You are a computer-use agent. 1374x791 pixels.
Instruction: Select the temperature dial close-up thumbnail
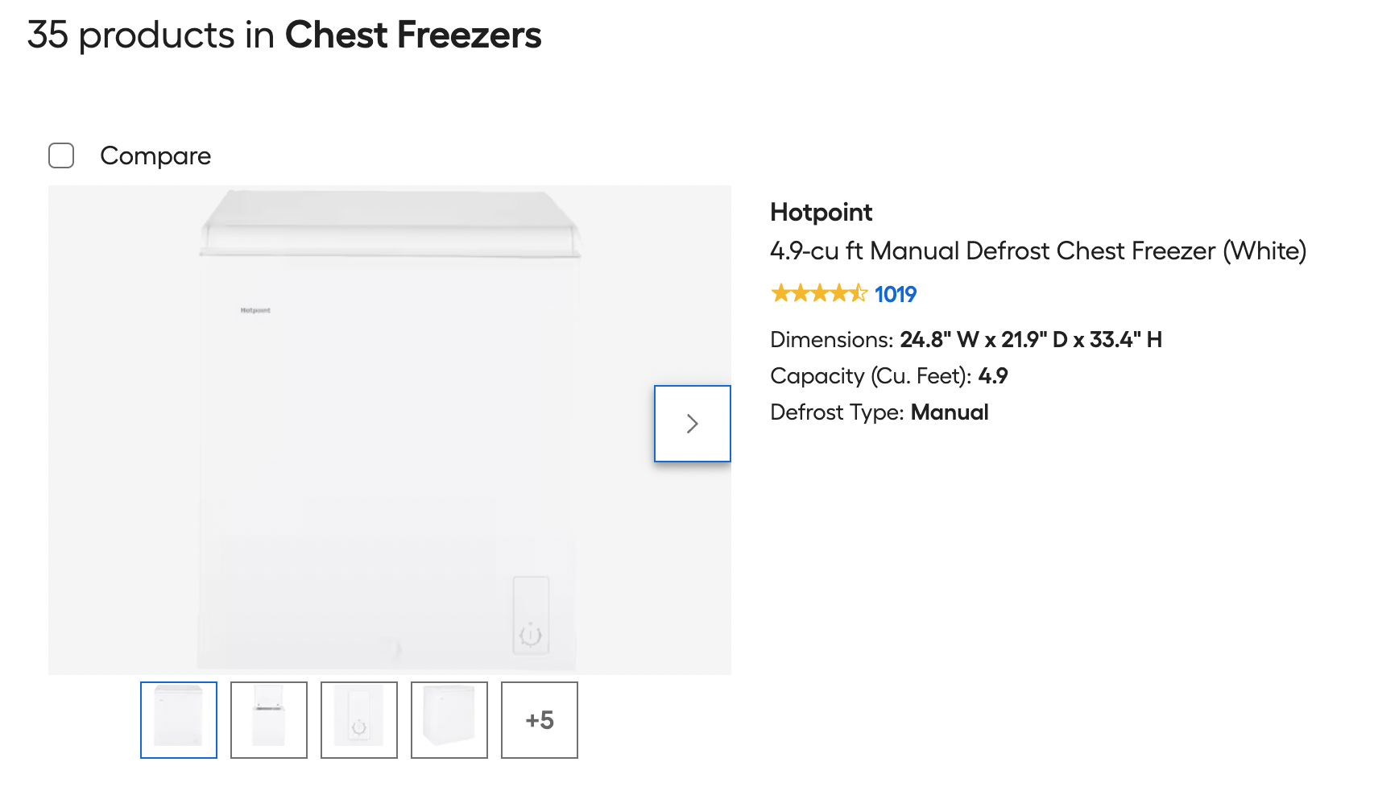tap(359, 720)
